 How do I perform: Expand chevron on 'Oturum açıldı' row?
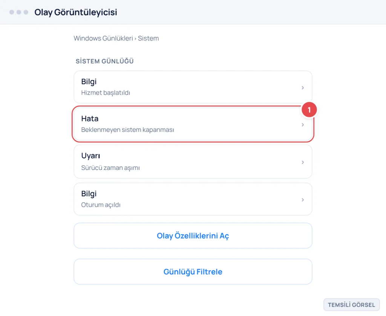(x=303, y=200)
